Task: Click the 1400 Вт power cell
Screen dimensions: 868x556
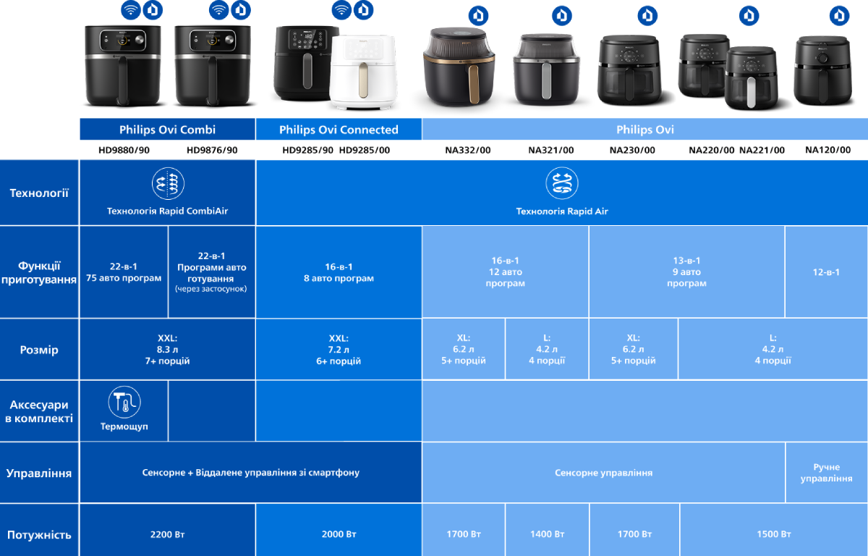Action: tap(547, 535)
